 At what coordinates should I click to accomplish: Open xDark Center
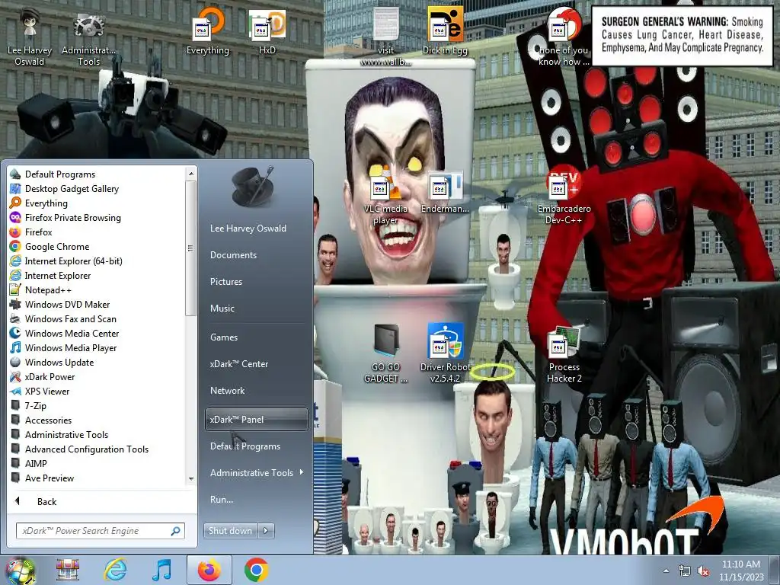pyautogui.click(x=238, y=364)
